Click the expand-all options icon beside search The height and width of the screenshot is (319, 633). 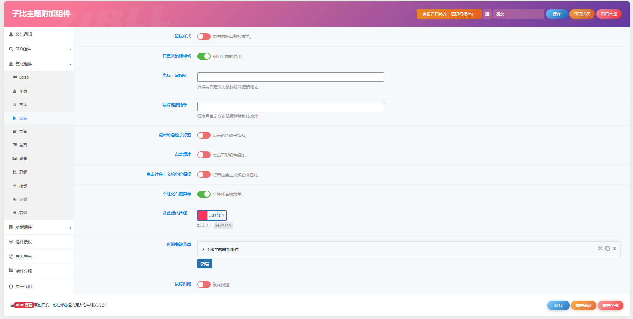click(487, 14)
